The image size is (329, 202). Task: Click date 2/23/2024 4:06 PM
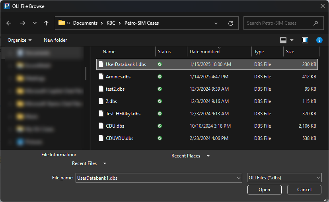click(209, 138)
